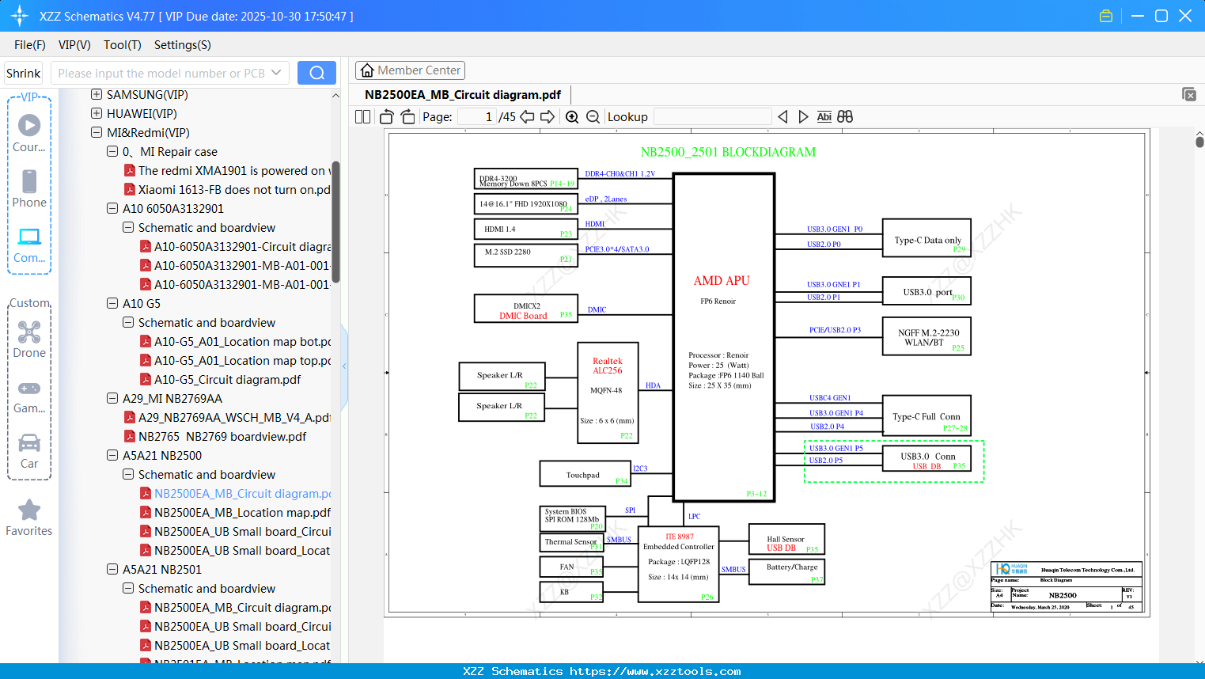Click the www.xzztools.com link in footer
This screenshot has width=1205, height=679.
[655, 671]
